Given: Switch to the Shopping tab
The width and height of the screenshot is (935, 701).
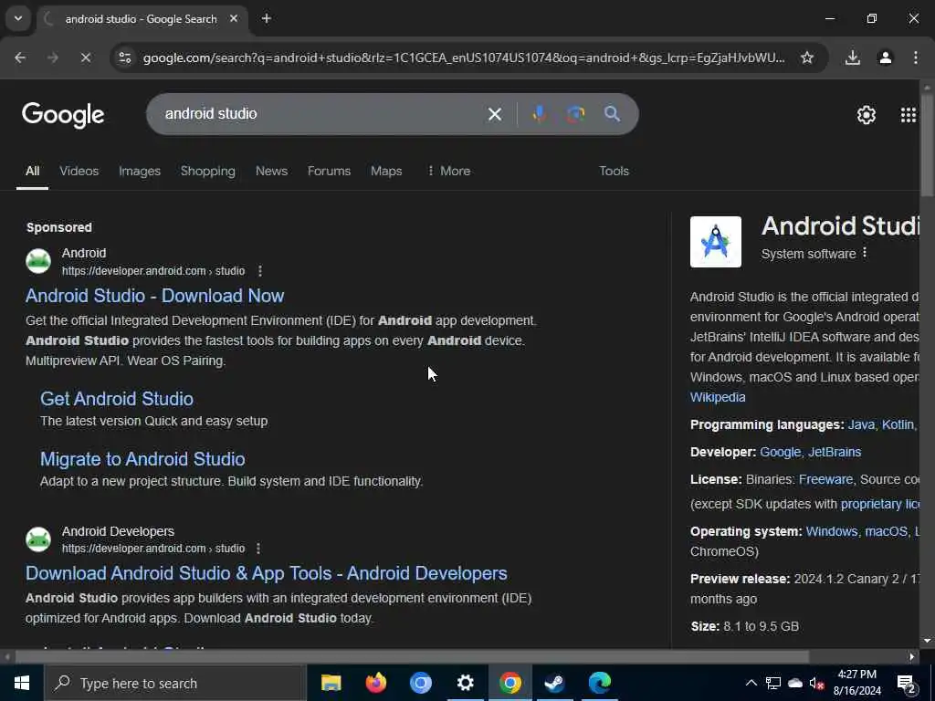Looking at the screenshot, I should pos(207,171).
